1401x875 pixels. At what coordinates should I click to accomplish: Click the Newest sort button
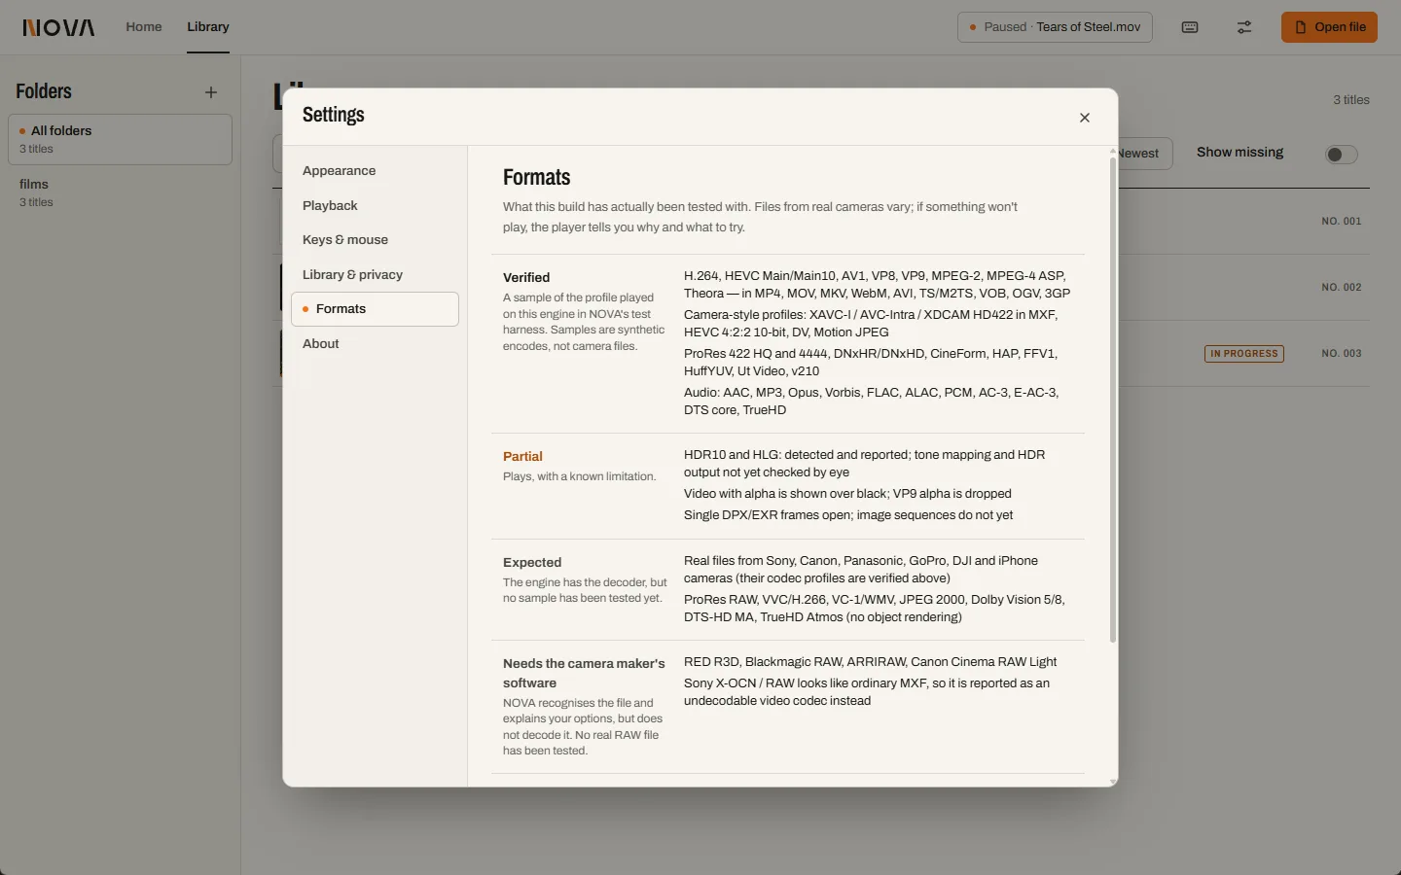[1144, 154]
